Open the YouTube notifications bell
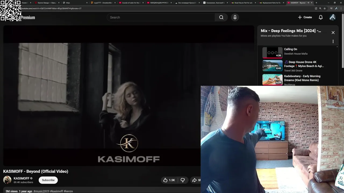Screen dimensions: 344x193 [321, 17]
